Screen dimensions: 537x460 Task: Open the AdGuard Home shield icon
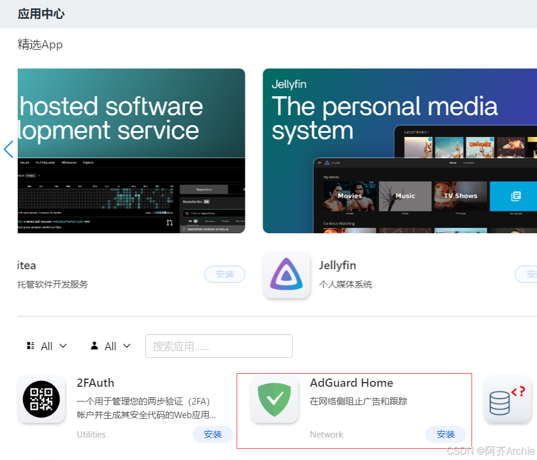pyautogui.click(x=274, y=399)
